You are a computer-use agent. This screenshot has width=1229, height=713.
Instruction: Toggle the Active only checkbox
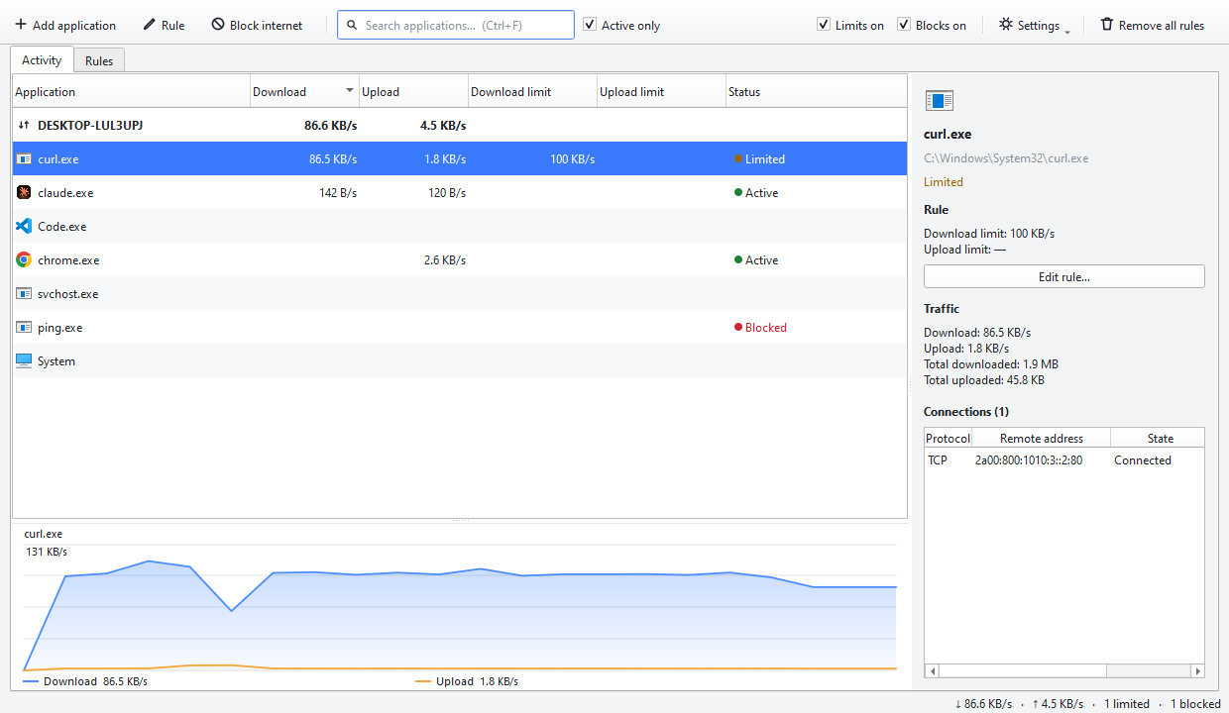590,25
